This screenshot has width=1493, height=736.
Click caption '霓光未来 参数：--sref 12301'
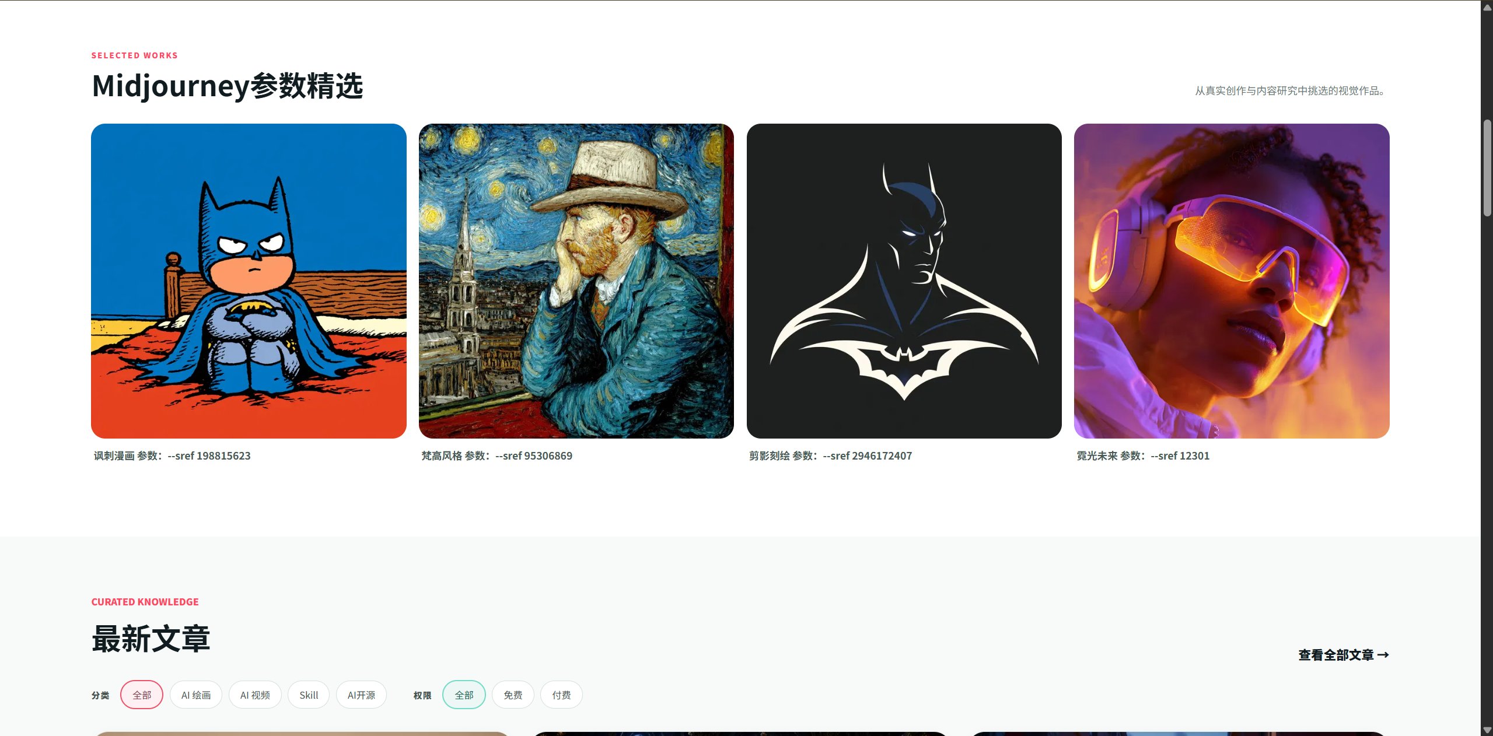click(x=1143, y=456)
